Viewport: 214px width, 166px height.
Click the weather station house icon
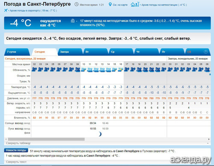point(135,4)
